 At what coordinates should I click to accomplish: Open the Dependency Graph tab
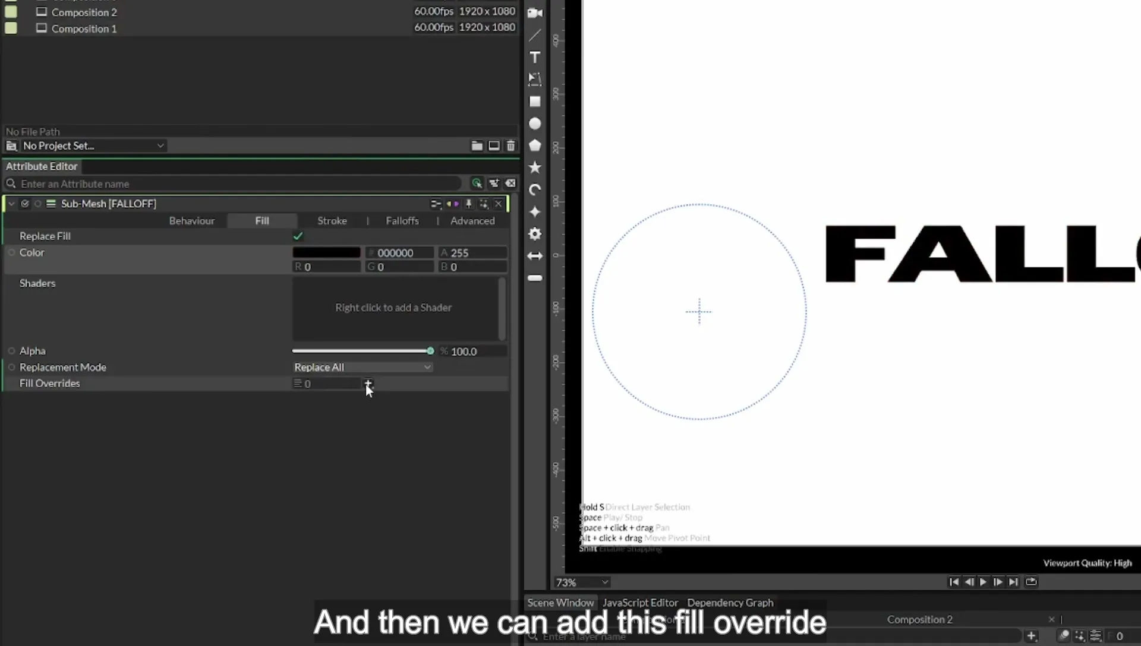pos(730,603)
